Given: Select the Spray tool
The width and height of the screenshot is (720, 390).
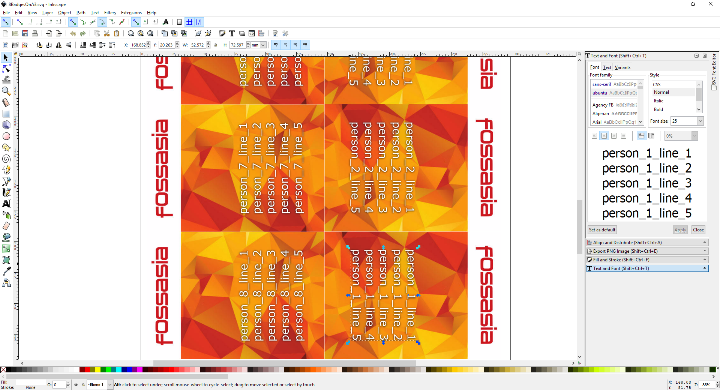Looking at the screenshot, I should tap(6, 215).
